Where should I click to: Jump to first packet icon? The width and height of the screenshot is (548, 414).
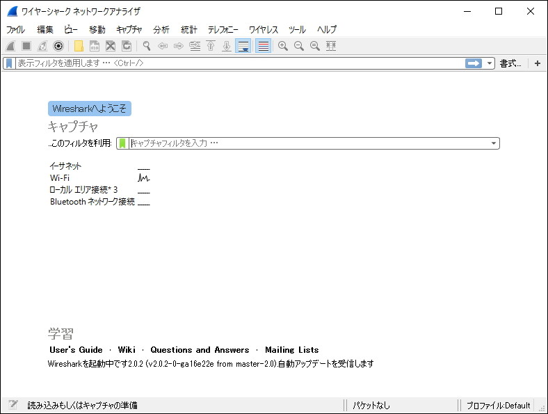211,46
